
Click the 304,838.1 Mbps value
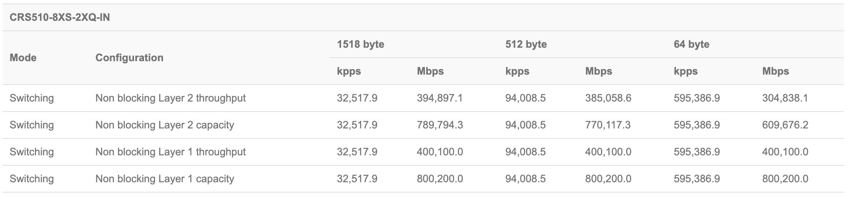(785, 98)
